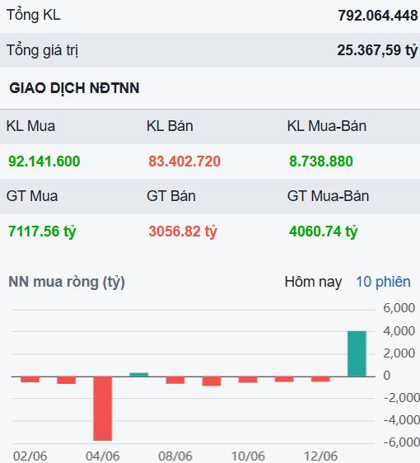Screen dimensions: 420x463
Task: Click the GT Mua-Bán column header
Action: (x=328, y=196)
